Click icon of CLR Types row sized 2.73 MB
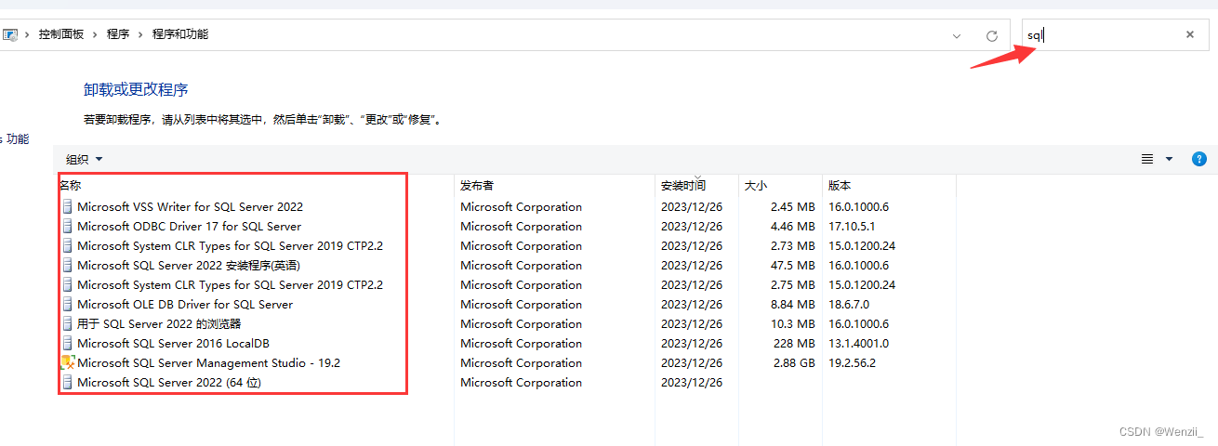Image resolution: width=1218 pixels, height=446 pixels. [67, 245]
